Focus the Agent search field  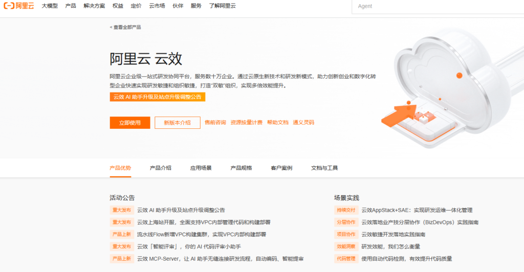point(438,6)
